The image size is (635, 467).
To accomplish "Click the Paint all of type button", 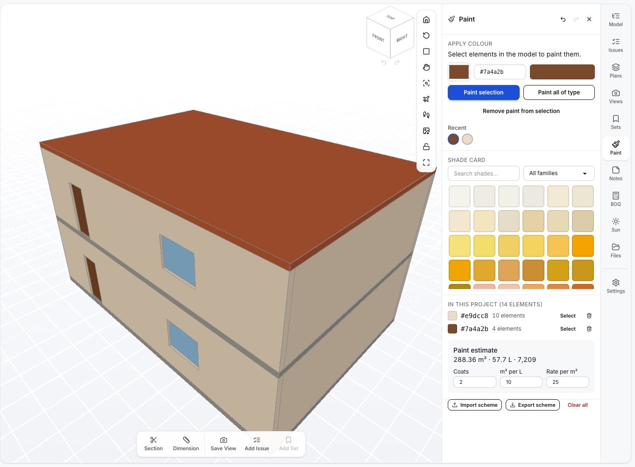I will [x=559, y=92].
